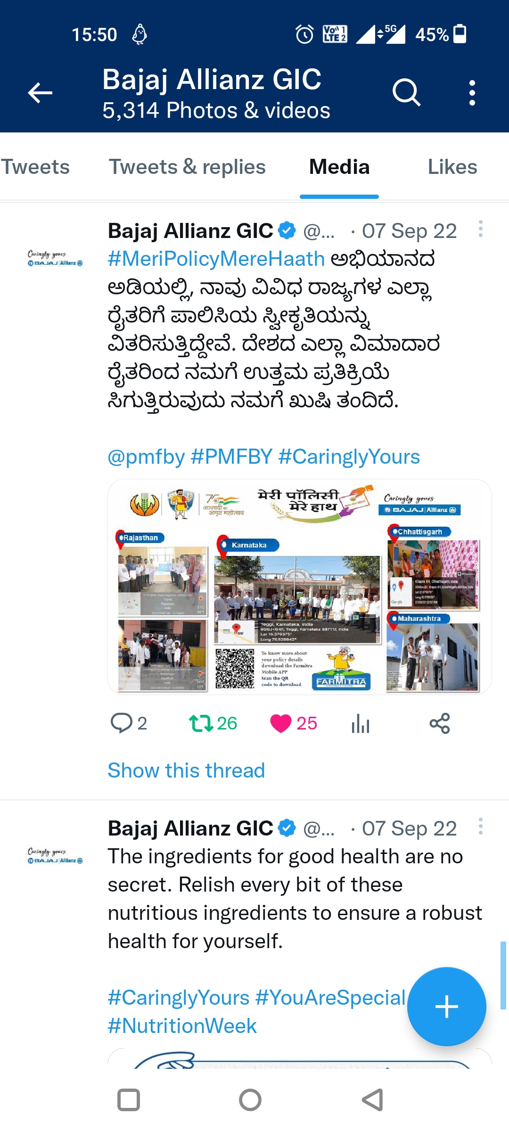The width and height of the screenshot is (509, 1131).
Task: Unlike the first tweet with heart
Action: click(294, 723)
